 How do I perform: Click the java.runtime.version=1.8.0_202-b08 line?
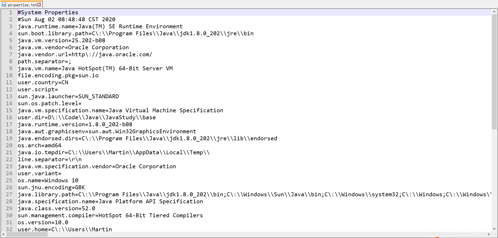tap(75, 124)
